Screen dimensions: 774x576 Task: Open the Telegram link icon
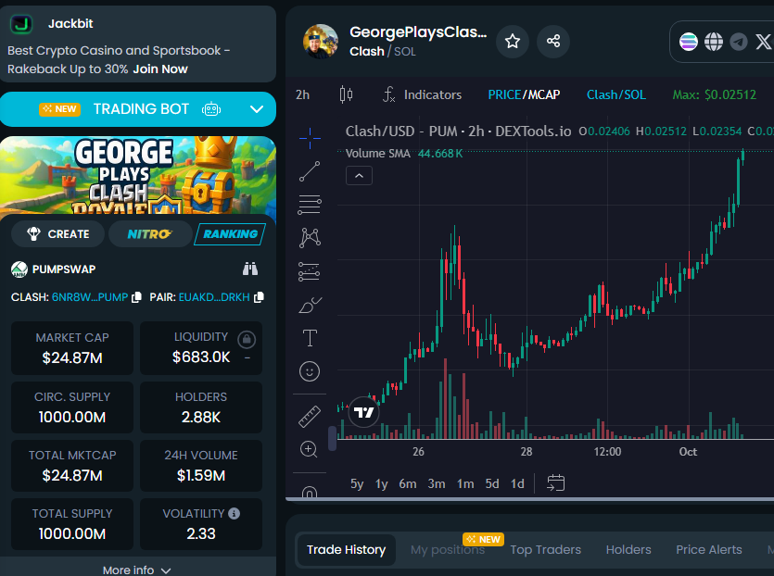pyautogui.click(x=739, y=42)
